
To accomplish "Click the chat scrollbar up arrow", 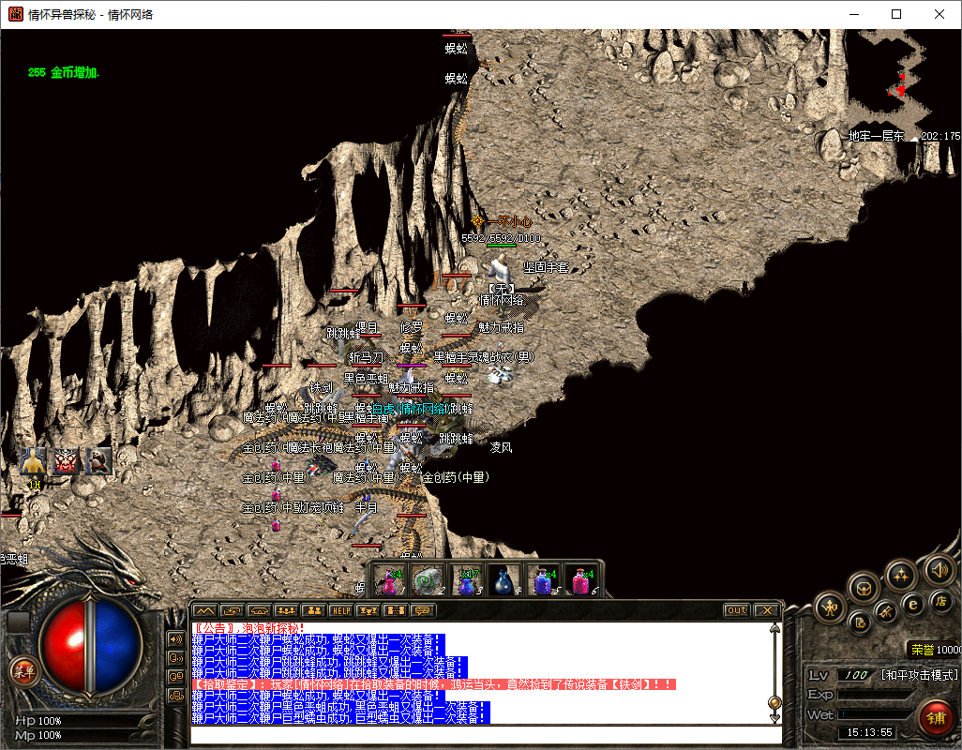I will 774,628.
